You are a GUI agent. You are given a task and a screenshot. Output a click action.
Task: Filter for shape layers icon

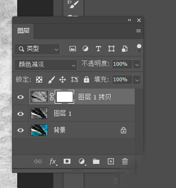pyautogui.click(x=111, y=49)
